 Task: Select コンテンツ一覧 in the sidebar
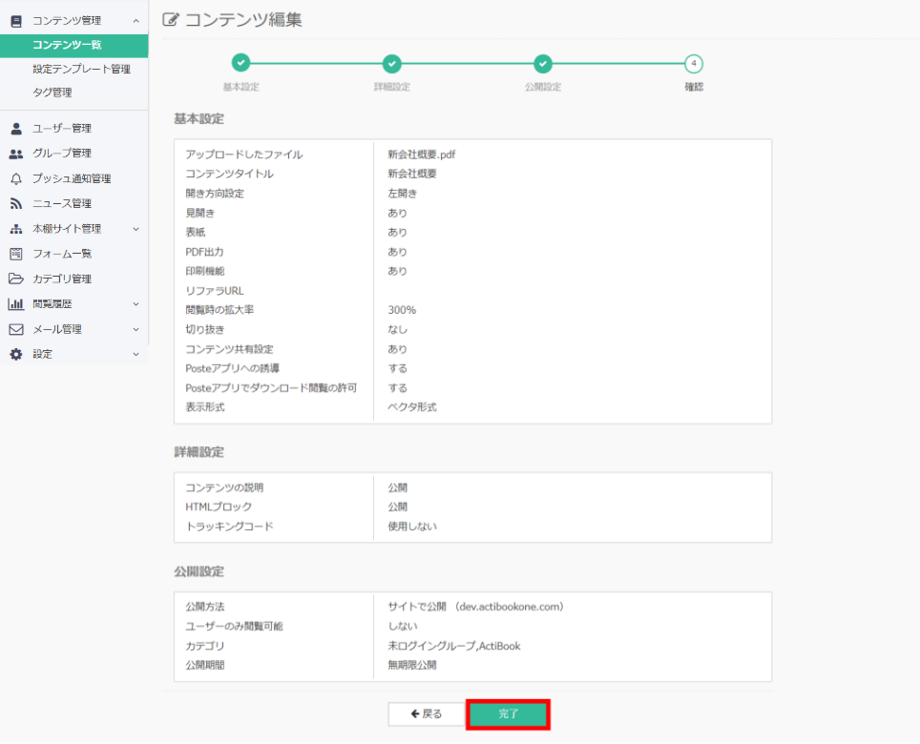click(x=67, y=45)
